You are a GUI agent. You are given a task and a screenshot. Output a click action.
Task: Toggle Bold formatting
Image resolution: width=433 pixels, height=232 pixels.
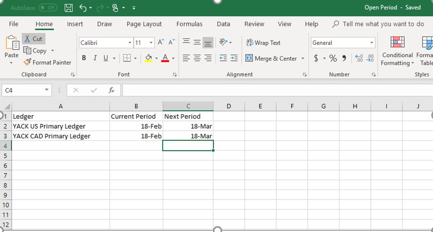click(84, 58)
